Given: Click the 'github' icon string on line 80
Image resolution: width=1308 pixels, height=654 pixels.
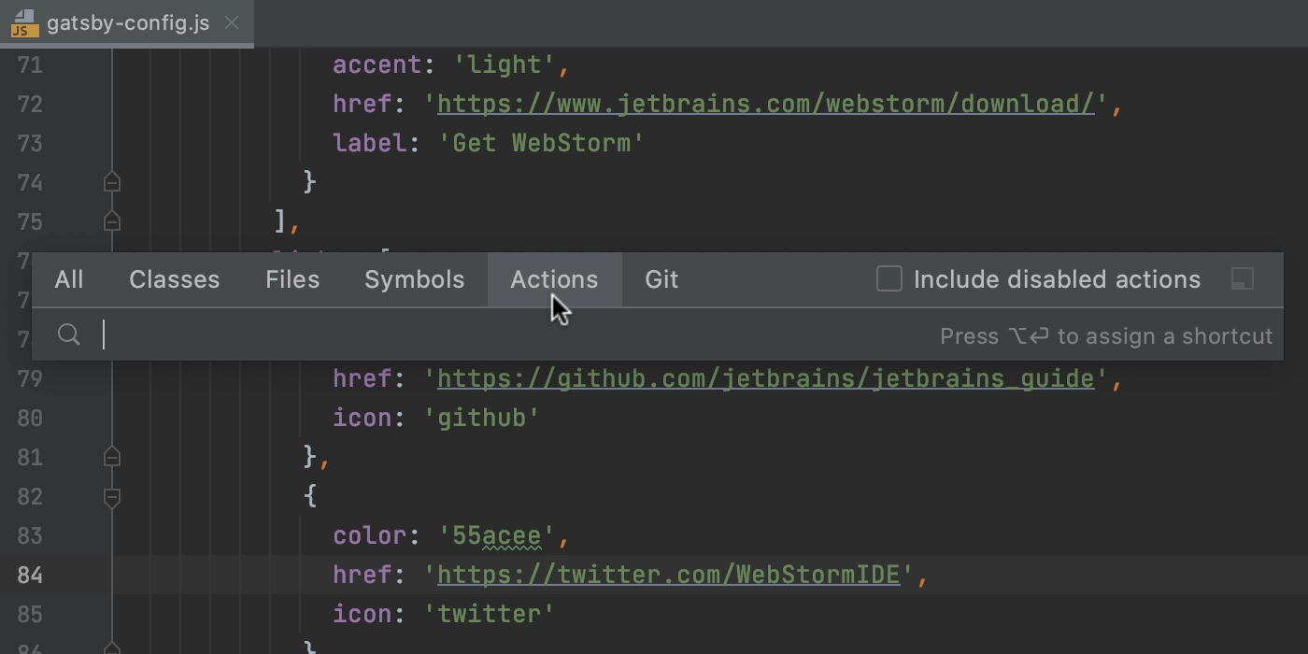Looking at the screenshot, I should coord(481,418).
